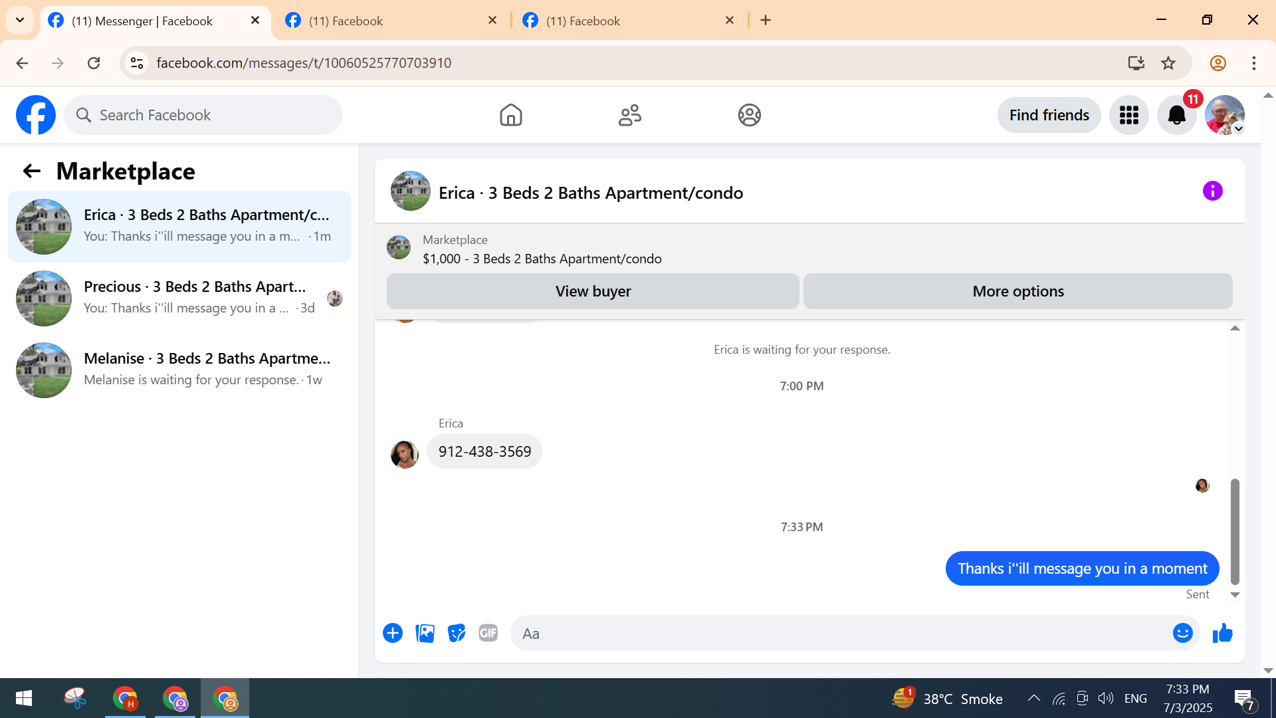Show hidden system tray icons
The image size is (1276, 718).
[x=1033, y=698]
